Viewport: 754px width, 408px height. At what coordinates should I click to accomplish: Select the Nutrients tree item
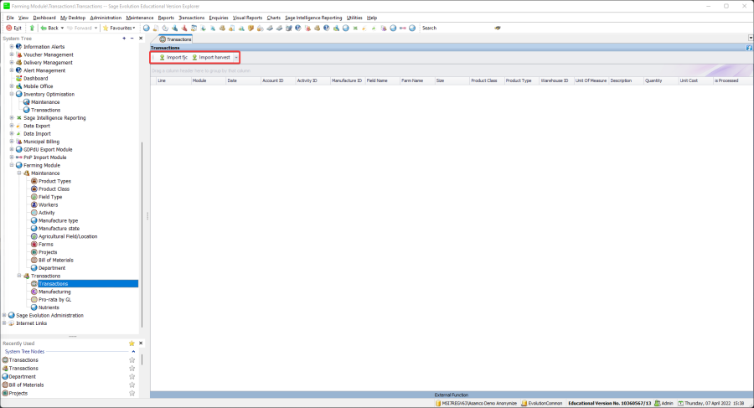click(49, 307)
